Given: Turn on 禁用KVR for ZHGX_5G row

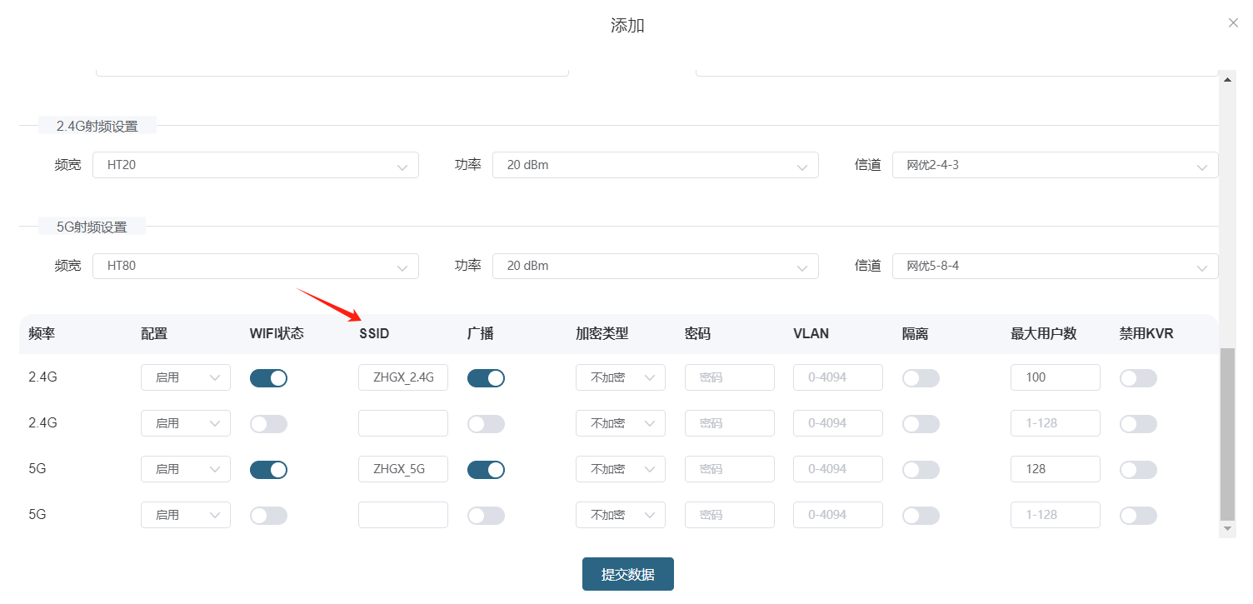Looking at the screenshot, I should [1138, 470].
